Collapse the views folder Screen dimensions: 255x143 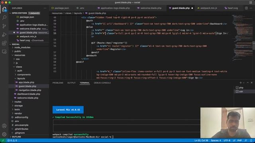pos(19,67)
